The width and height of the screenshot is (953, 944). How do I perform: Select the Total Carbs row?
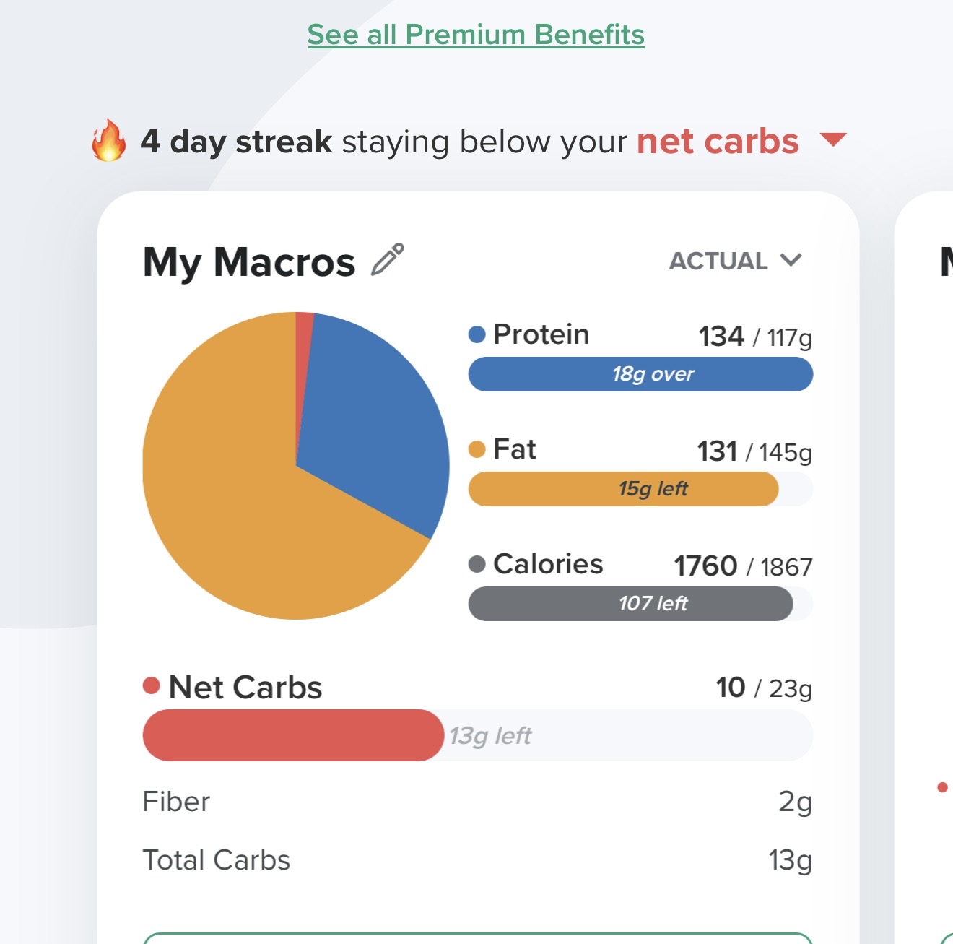477,860
